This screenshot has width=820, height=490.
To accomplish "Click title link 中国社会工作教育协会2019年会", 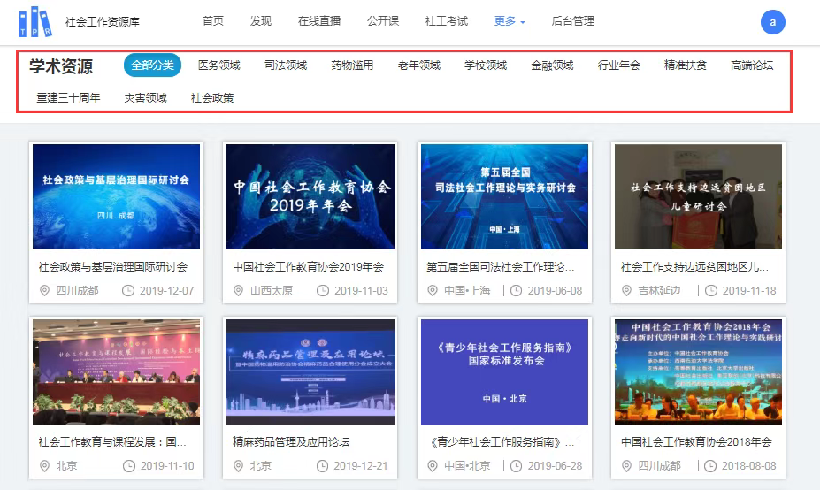I will pyautogui.click(x=308, y=267).
